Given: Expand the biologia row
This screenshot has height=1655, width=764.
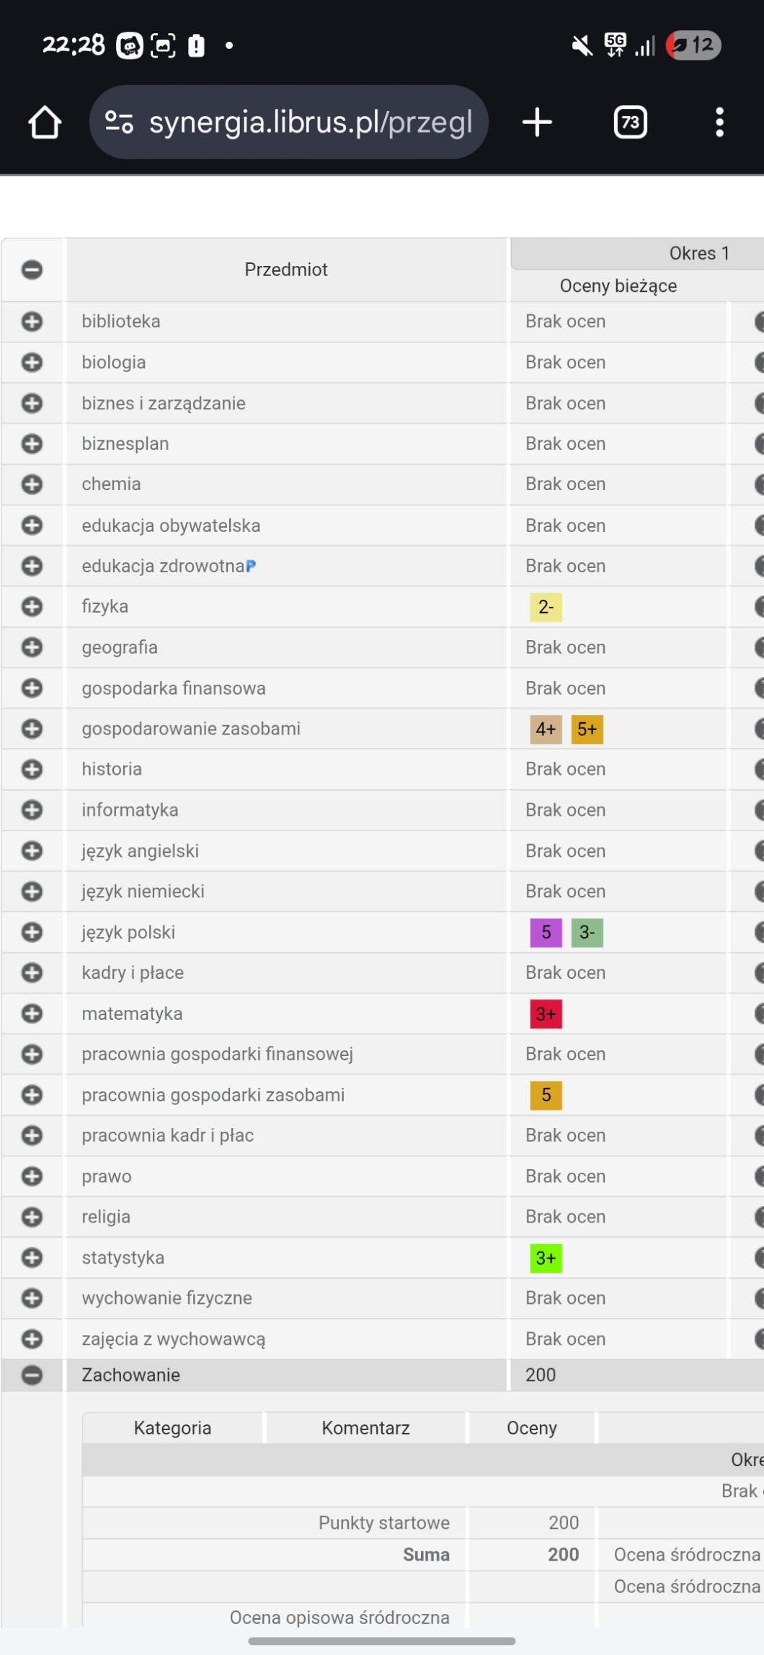Looking at the screenshot, I should [x=32, y=363].
